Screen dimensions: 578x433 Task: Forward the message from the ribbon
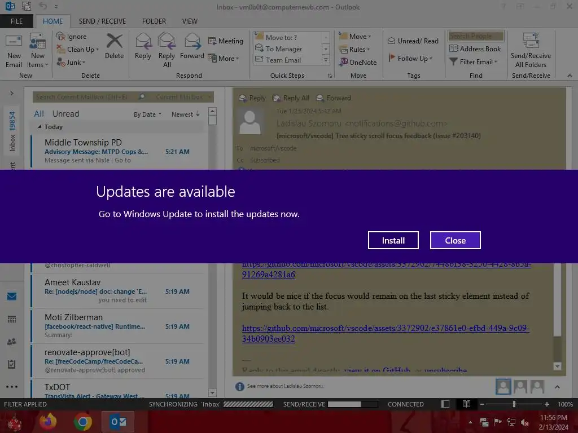pyautogui.click(x=192, y=46)
